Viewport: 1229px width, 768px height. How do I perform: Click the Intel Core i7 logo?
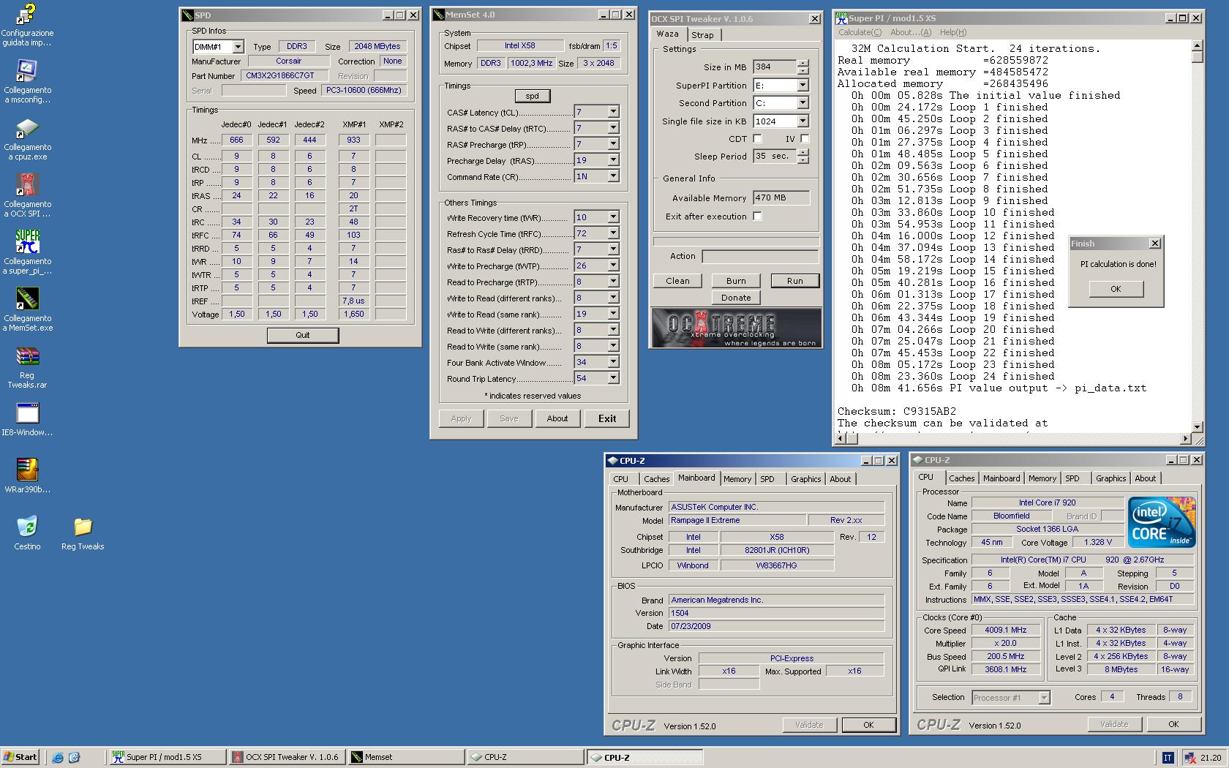(1162, 522)
